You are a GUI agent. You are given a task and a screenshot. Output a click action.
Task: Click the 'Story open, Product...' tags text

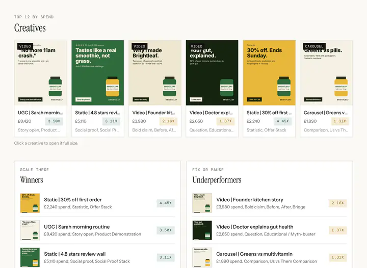pos(39,130)
